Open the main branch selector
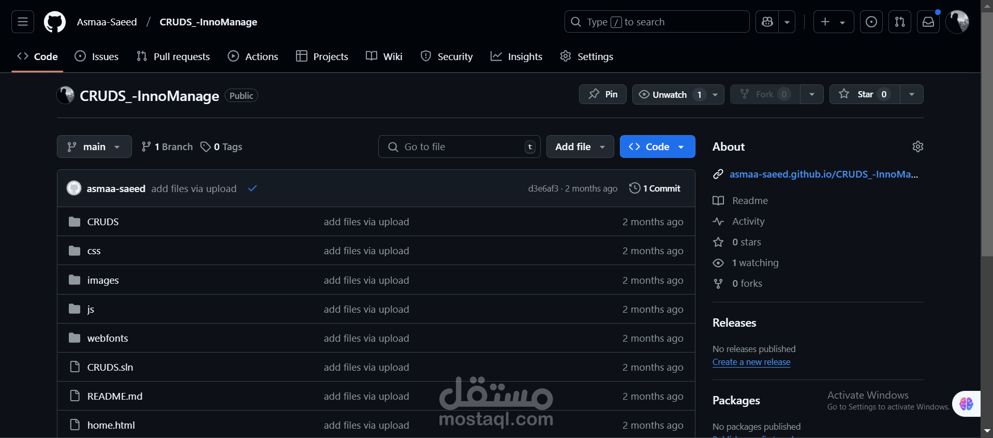 coord(94,147)
